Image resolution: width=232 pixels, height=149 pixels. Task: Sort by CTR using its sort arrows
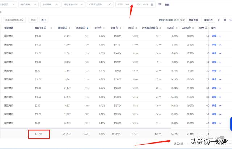[x=104, y=28]
